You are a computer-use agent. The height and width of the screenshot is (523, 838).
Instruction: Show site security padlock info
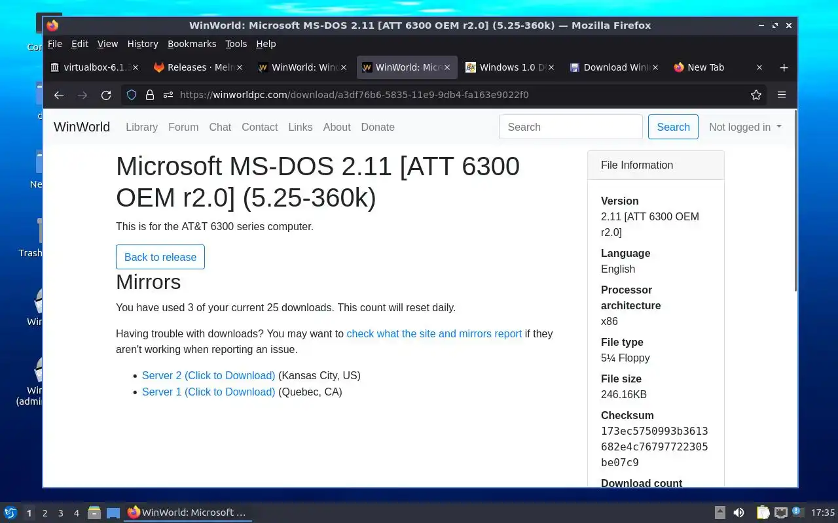[x=150, y=95]
